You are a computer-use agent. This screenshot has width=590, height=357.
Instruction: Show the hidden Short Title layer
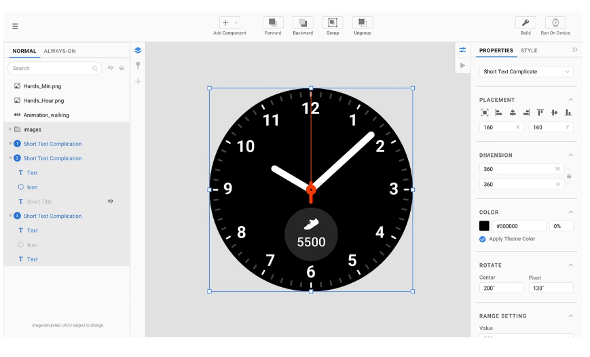click(x=110, y=202)
